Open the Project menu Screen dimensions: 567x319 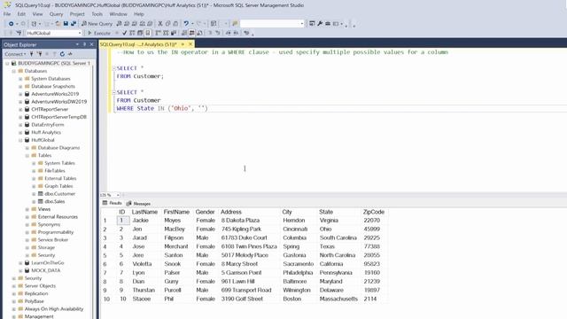click(77, 14)
